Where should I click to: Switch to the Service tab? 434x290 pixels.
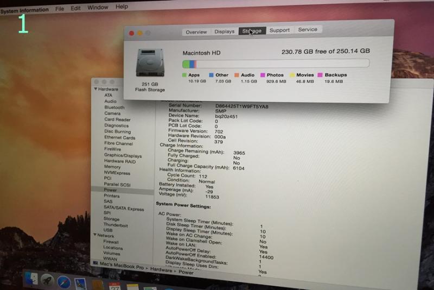point(308,29)
